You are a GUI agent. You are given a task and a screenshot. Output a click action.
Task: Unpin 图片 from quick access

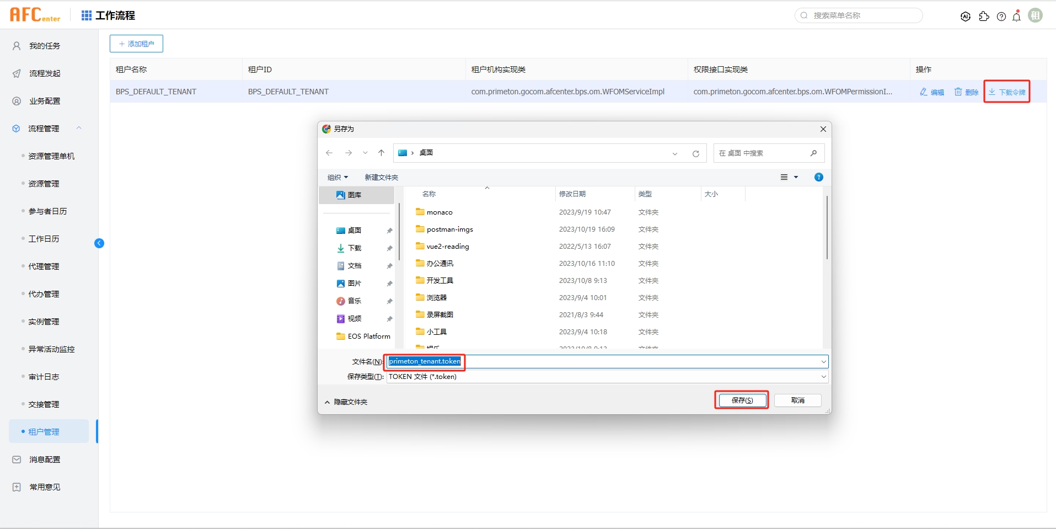point(389,283)
